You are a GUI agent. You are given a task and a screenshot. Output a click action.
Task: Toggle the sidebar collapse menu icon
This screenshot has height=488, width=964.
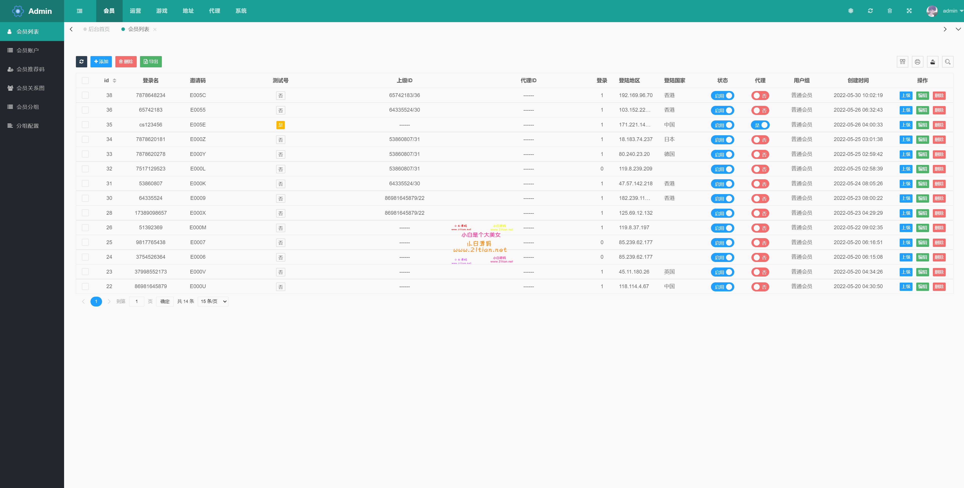79,11
